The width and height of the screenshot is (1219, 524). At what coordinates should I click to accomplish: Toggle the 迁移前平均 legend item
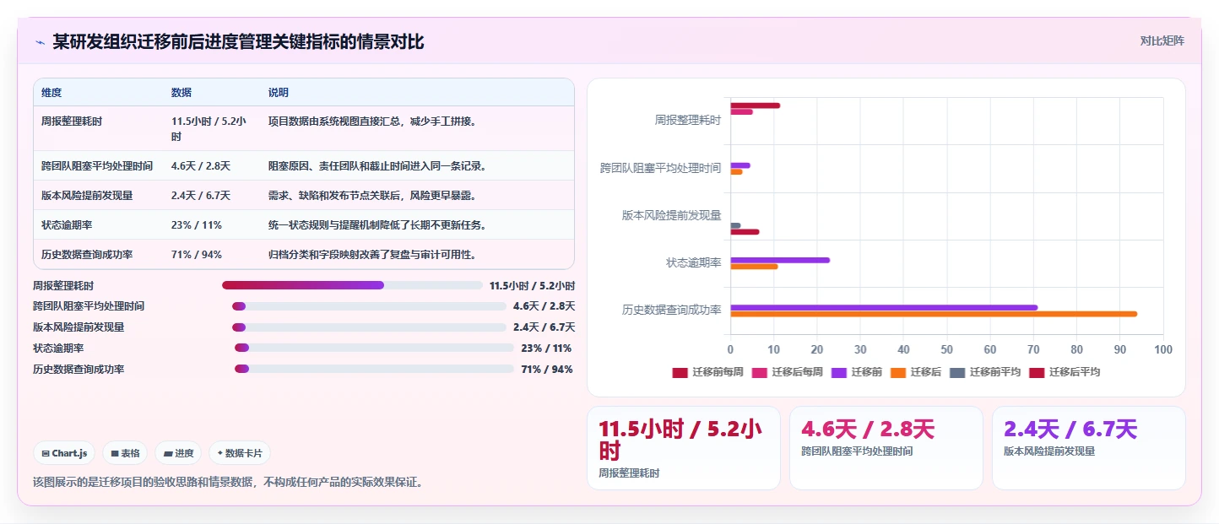pyautogui.click(x=985, y=372)
